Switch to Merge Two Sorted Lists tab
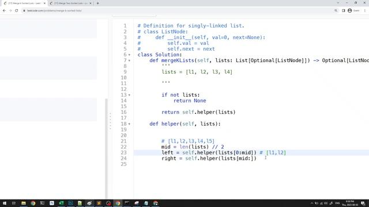This screenshot has height=207, width=369. pyautogui.click(x=70, y=3)
